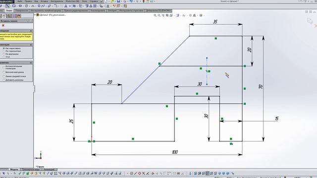Open dropdown arrow next to Rectangle tool
The width and height of the screenshot is (317, 178).
17,6
